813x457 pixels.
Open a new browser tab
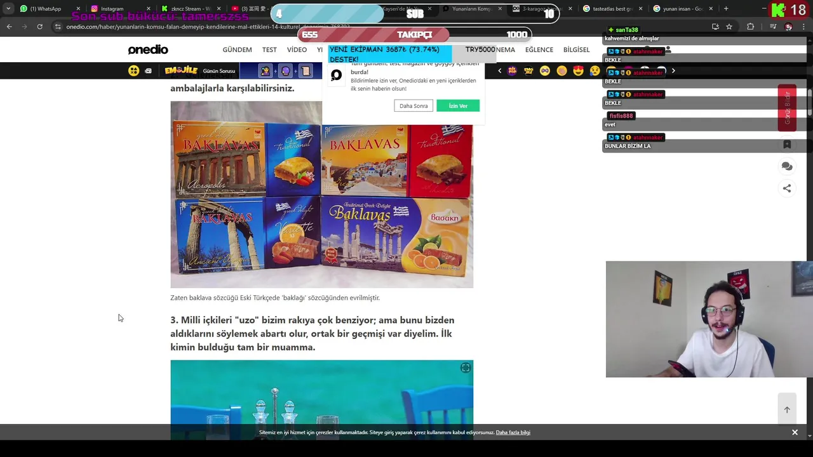coord(726,9)
